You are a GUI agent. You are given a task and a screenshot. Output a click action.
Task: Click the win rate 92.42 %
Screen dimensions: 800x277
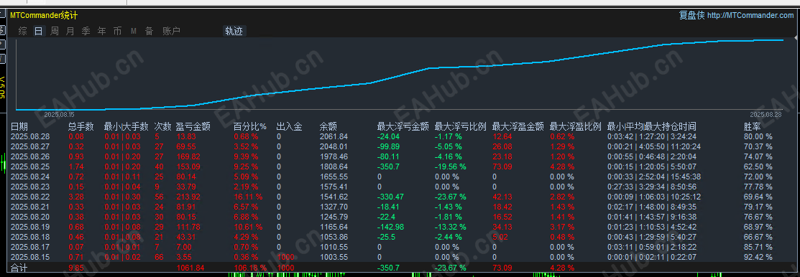pyautogui.click(x=758, y=257)
